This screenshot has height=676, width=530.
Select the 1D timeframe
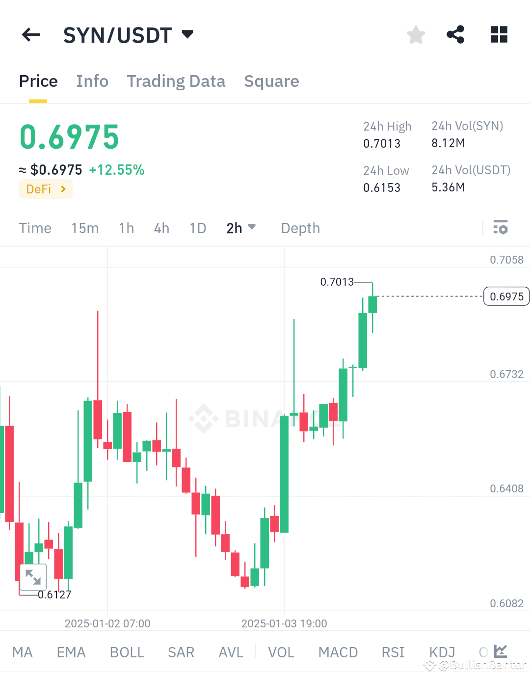tap(197, 228)
